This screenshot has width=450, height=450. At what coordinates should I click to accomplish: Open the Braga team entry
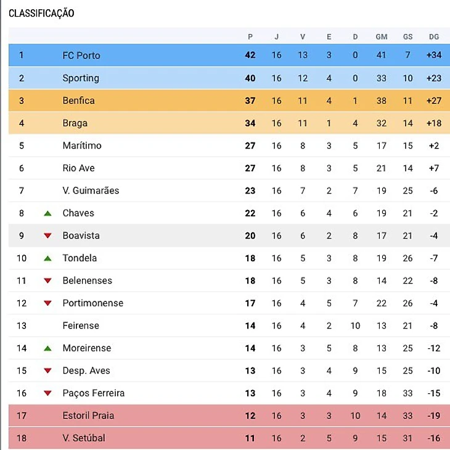[x=75, y=123]
